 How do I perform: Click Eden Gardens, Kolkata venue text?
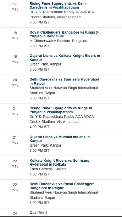(x=48, y=169)
